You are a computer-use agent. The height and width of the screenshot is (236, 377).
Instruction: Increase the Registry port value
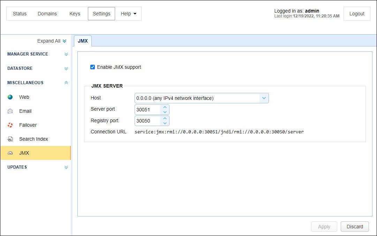click(165, 118)
